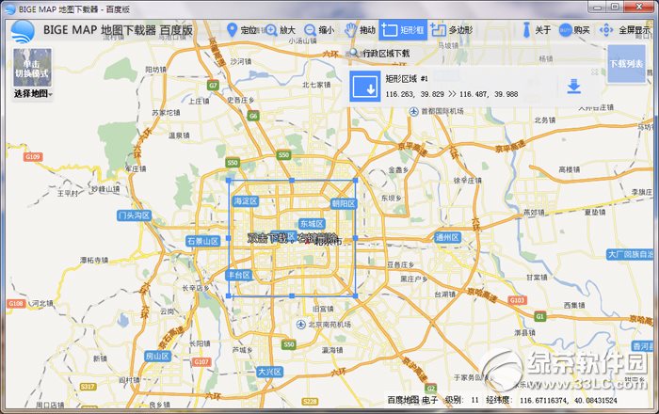Click the S317 road shield
Screen dimensions: 659x414
[x=88, y=387]
